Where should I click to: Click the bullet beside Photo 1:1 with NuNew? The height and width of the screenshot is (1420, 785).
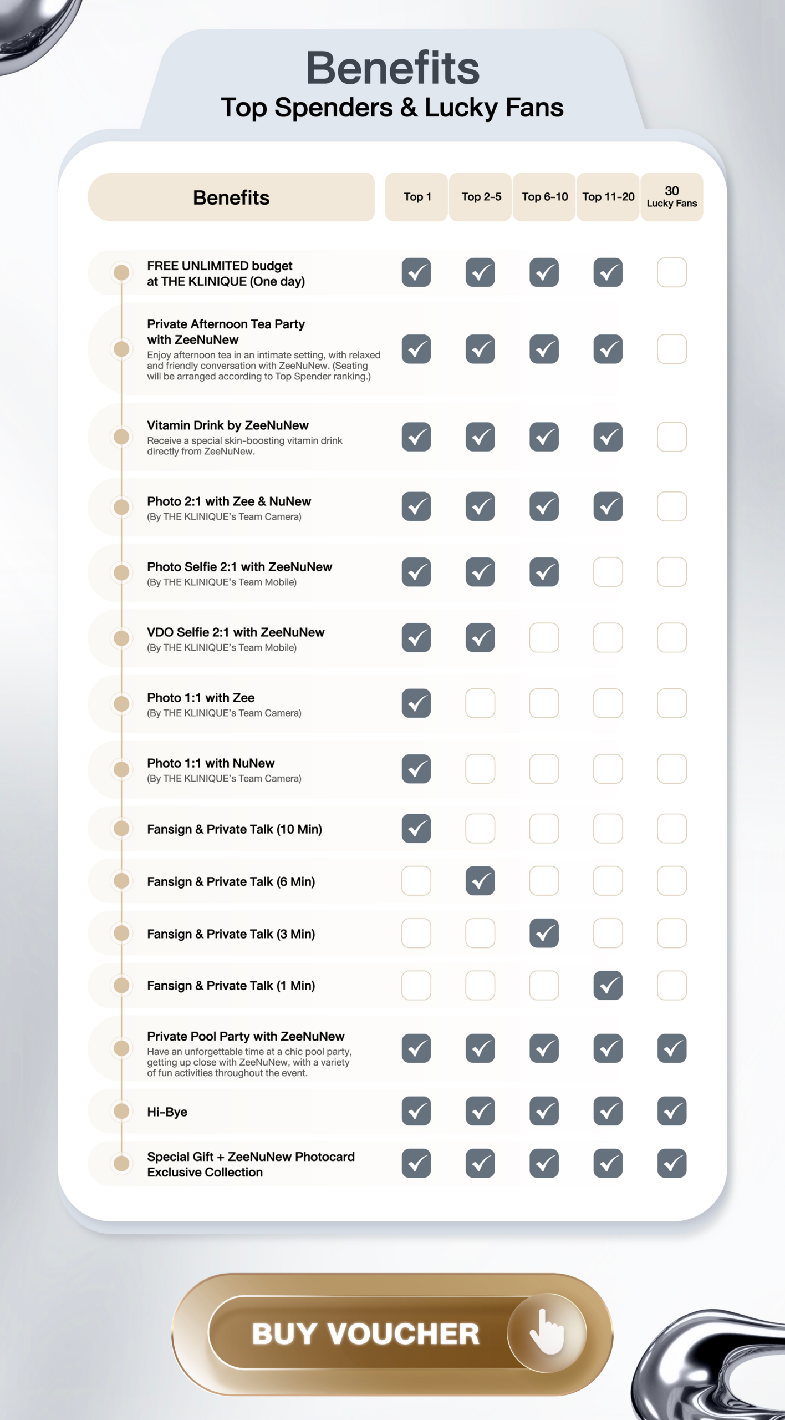[121, 769]
